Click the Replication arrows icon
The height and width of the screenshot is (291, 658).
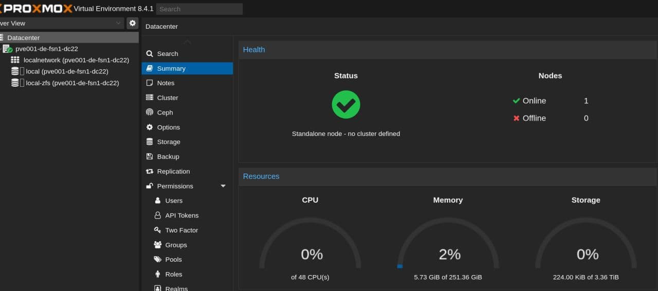tap(150, 171)
